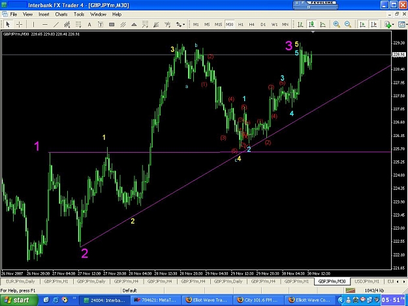Open the chart templates dropdown
The width and height of the screenshot is (408, 306).
pos(403,24)
